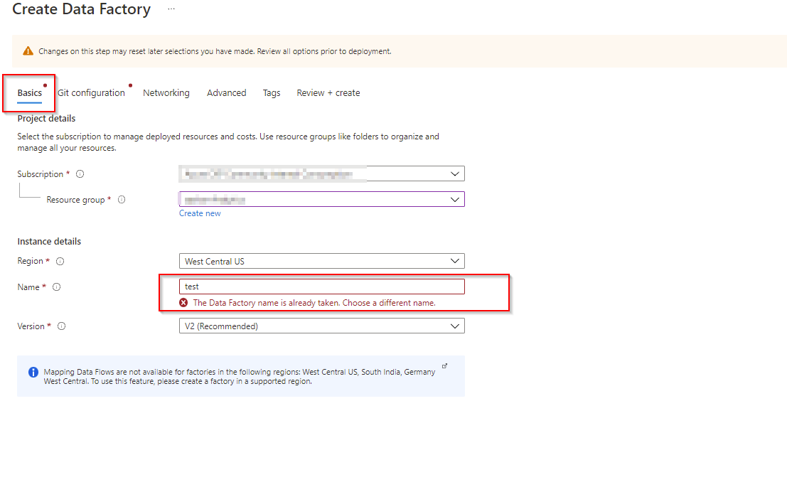
Task: Click the Name field info icon
Action: tap(57, 287)
